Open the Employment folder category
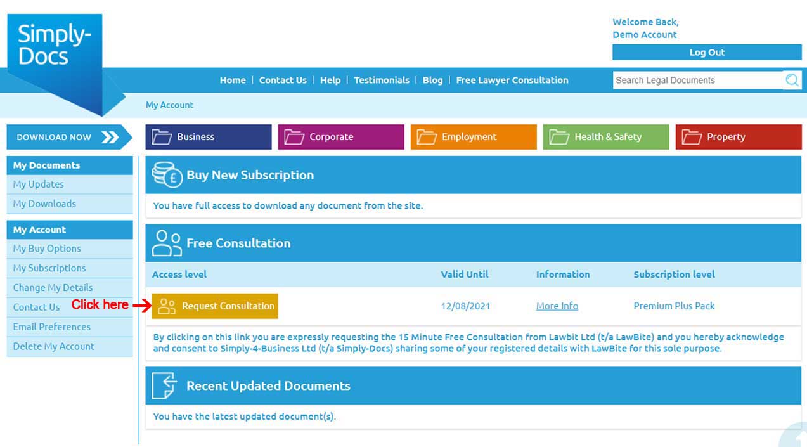 [473, 137]
